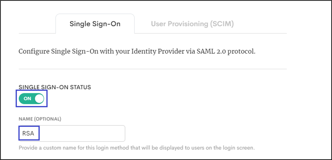The height and width of the screenshot is (160, 332).
Task: Click the word OPTIONAL above the name box
Action: click(48, 119)
